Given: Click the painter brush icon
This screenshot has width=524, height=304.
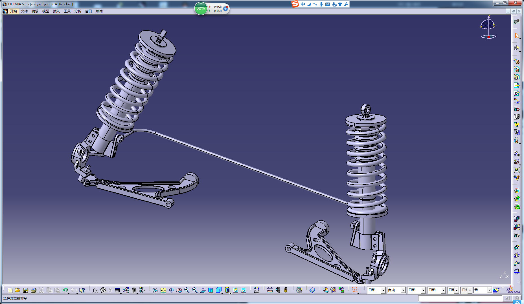Looking at the screenshot, I should (496, 290).
